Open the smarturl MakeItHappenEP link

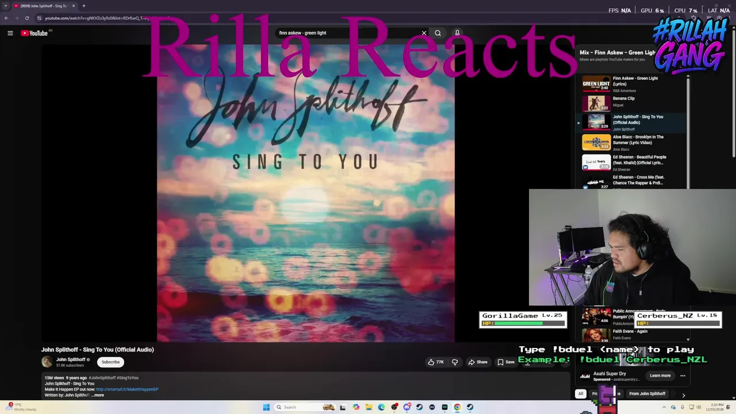point(127,389)
